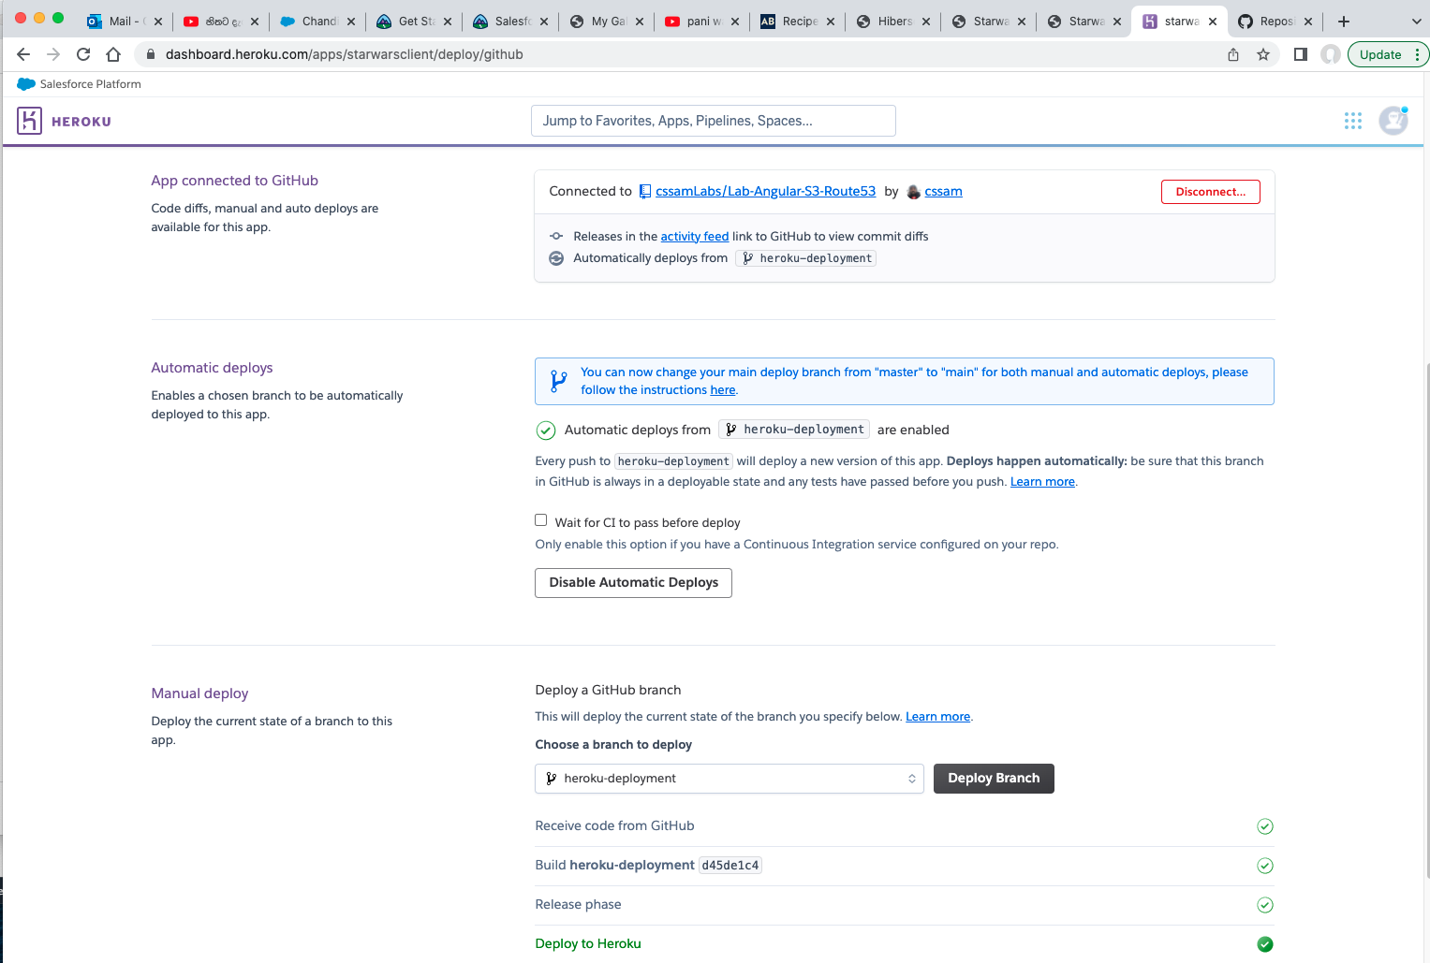The image size is (1430, 963).
Task: Open the Chrome menu three dots
Action: click(x=1418, y=54)
